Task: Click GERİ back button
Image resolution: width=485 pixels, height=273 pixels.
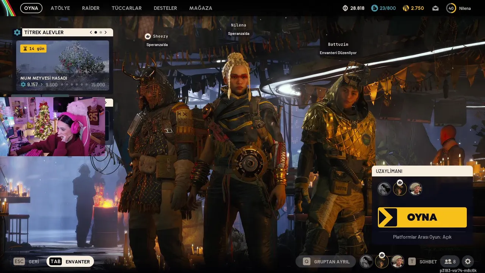Action: (x=34, y=262)
